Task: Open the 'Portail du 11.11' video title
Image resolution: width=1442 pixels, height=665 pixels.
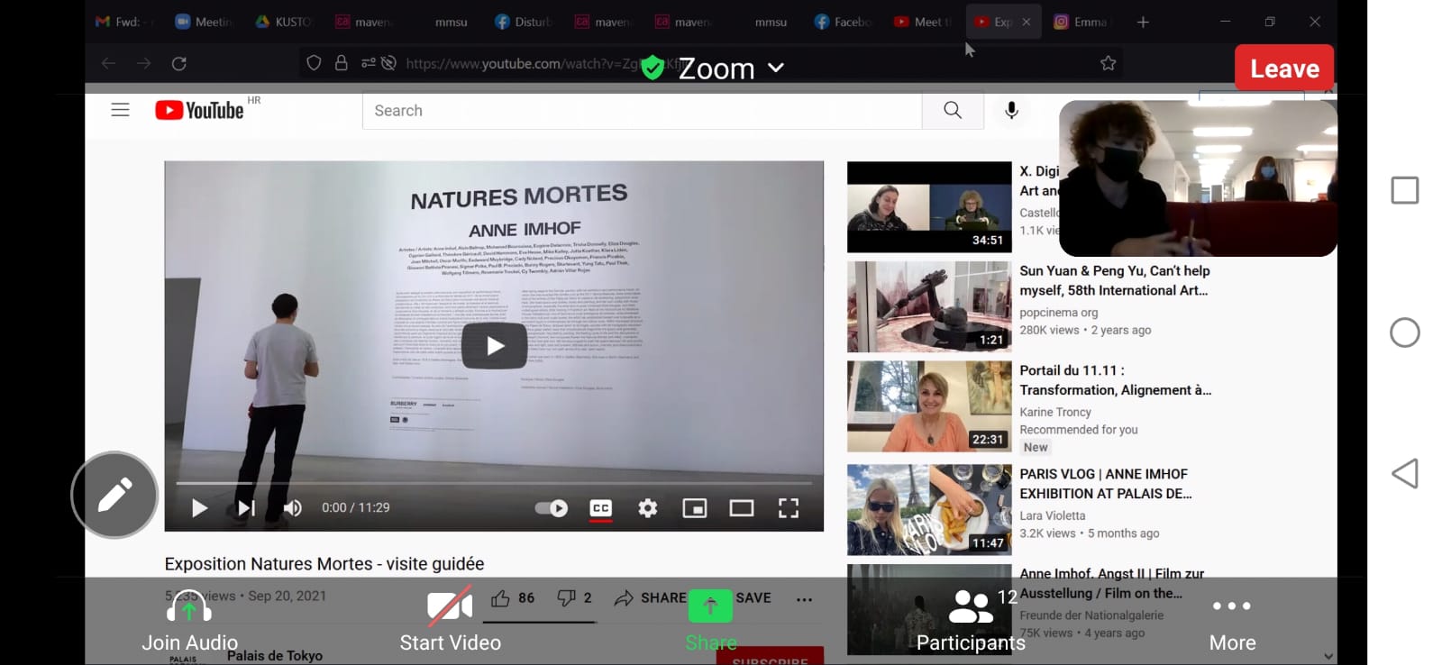Action: 1116,380
